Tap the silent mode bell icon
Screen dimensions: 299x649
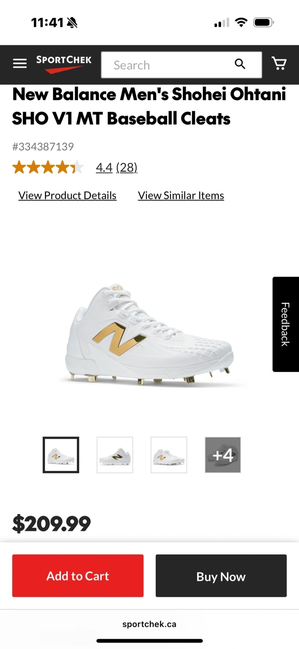click(x=72, y=23)
